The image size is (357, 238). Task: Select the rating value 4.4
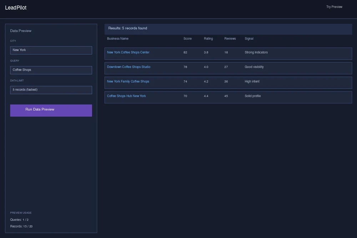(206, 96)
